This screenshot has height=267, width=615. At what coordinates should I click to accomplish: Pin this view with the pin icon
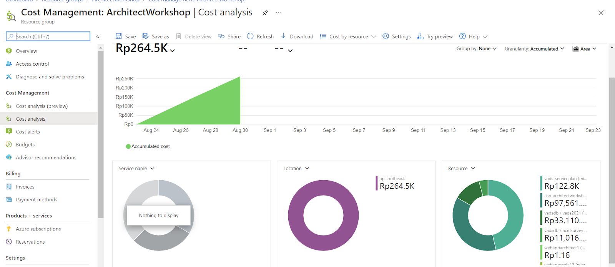[x=265, y=13]
